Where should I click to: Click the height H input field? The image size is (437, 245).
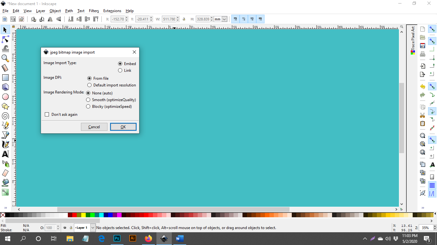pyautogui.click(x=203, y=19)
